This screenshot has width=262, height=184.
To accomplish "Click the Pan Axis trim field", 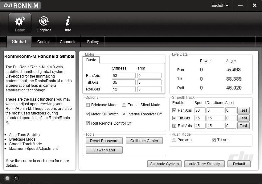I will (149, 76).
